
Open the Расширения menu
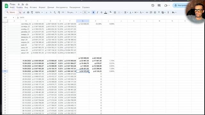[75, 7]
